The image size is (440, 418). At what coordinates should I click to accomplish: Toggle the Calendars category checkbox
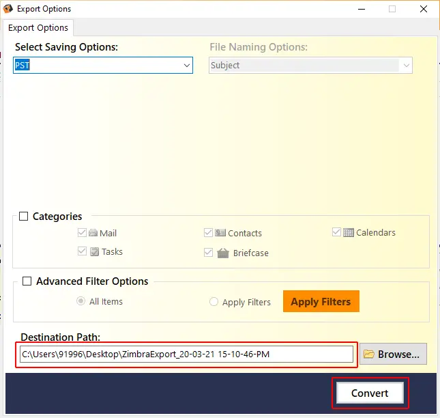[x=336, y=232]
